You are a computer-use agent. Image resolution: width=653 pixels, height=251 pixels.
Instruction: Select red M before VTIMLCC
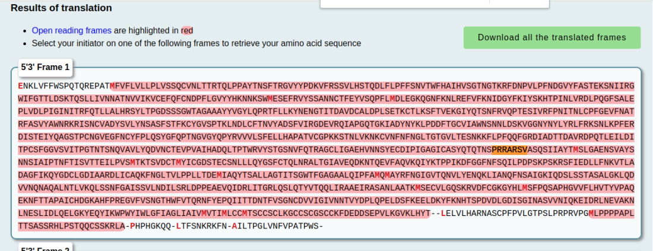tap(204, 213)
